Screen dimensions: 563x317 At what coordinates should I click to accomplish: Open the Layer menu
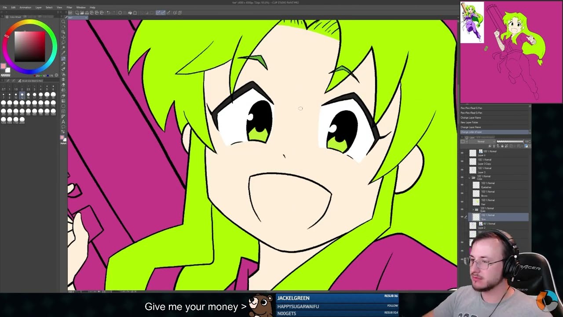pos(38,7)
